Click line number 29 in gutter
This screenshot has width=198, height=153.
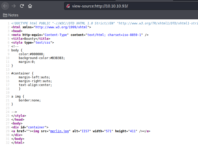(x=8, y=131)
